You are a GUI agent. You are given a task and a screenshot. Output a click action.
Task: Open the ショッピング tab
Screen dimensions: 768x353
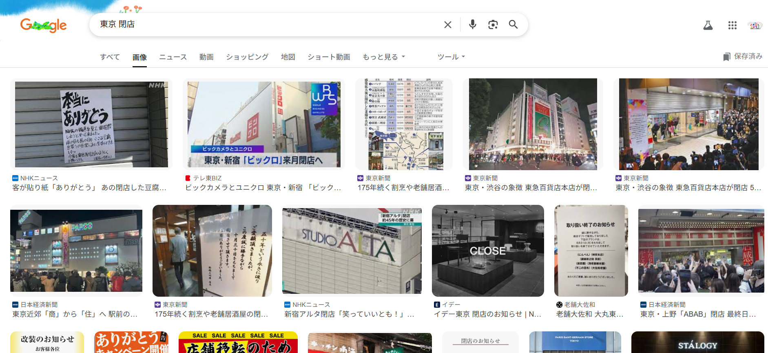click(247, 57)
